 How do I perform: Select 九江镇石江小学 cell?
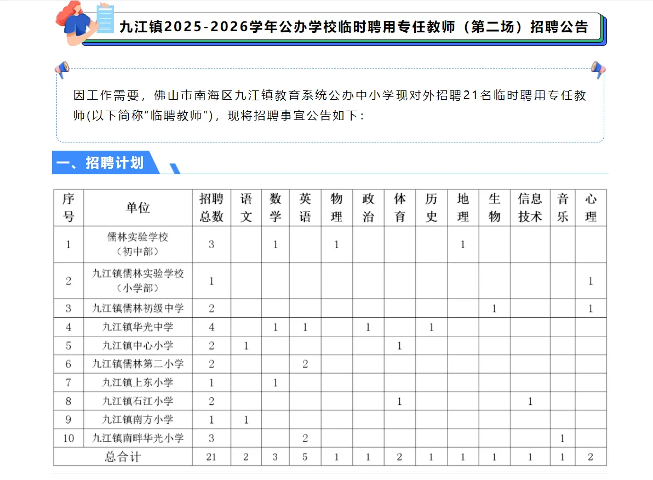(x=138, y=401)
